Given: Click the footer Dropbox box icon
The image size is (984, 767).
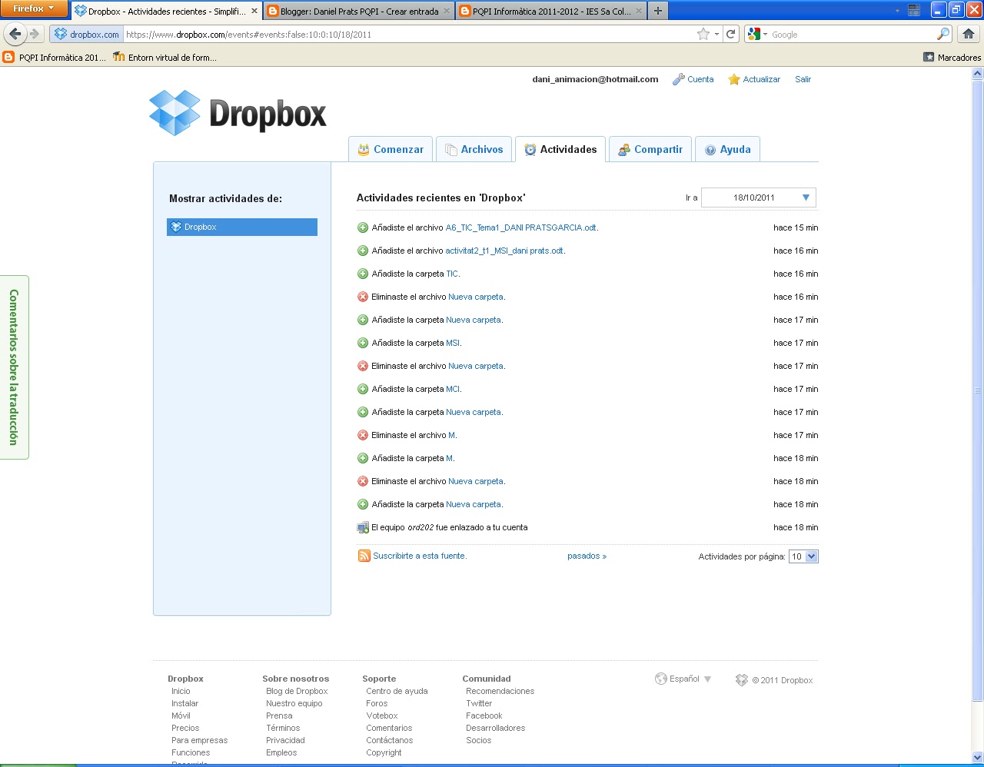Looking at the screenshot, I should 741,680.
